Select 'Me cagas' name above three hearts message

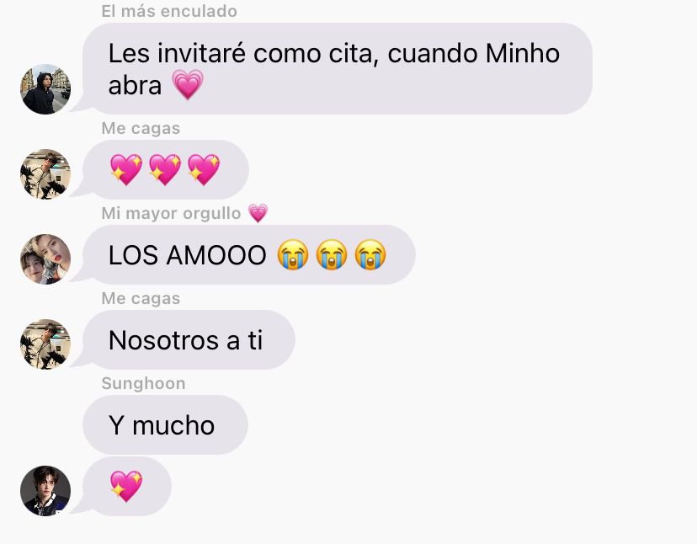141,128
